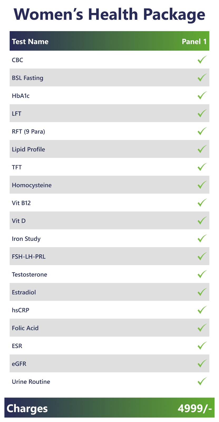Click the FSH-LH-PRL row checkmark
Screen dimensions: 219x422
click(202, 256)
